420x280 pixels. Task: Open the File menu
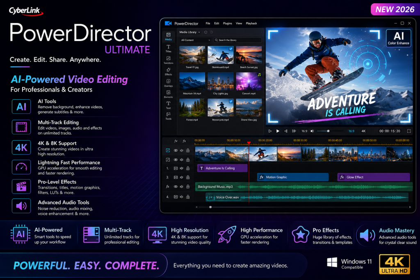[x=208, y=23]
